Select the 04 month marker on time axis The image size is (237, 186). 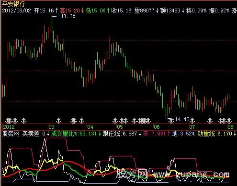tap(90, 127)
